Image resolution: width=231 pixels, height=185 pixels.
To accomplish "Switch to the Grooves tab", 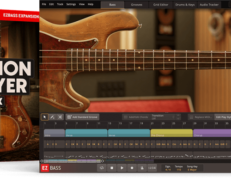I will point(137,5).
